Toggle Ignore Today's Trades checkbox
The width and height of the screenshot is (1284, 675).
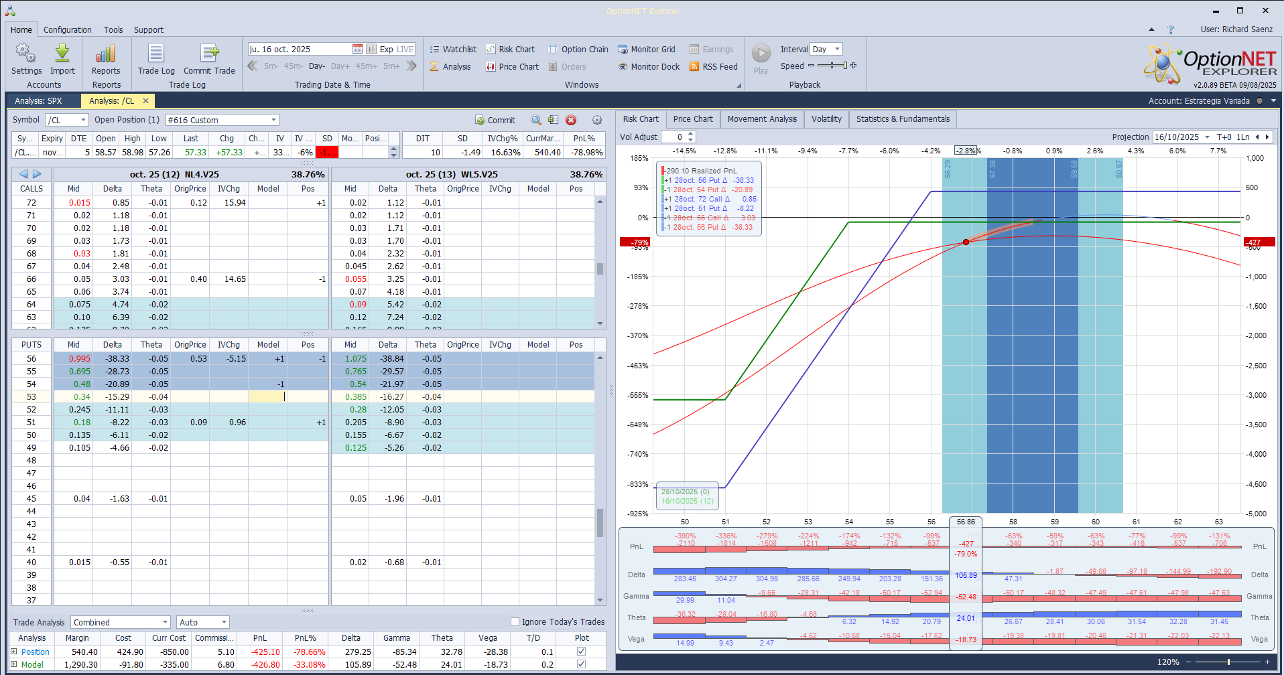pyautogui.click(x=515, y=622)
